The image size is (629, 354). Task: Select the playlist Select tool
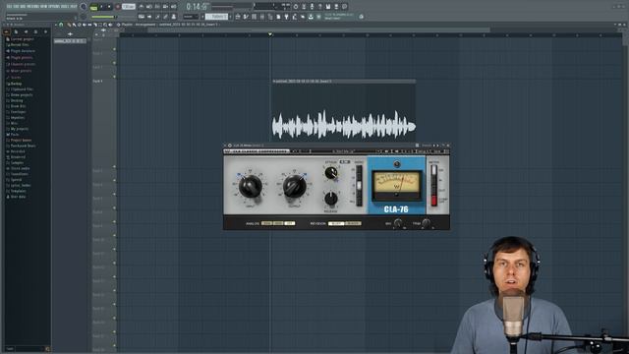(x=100, y=25)
